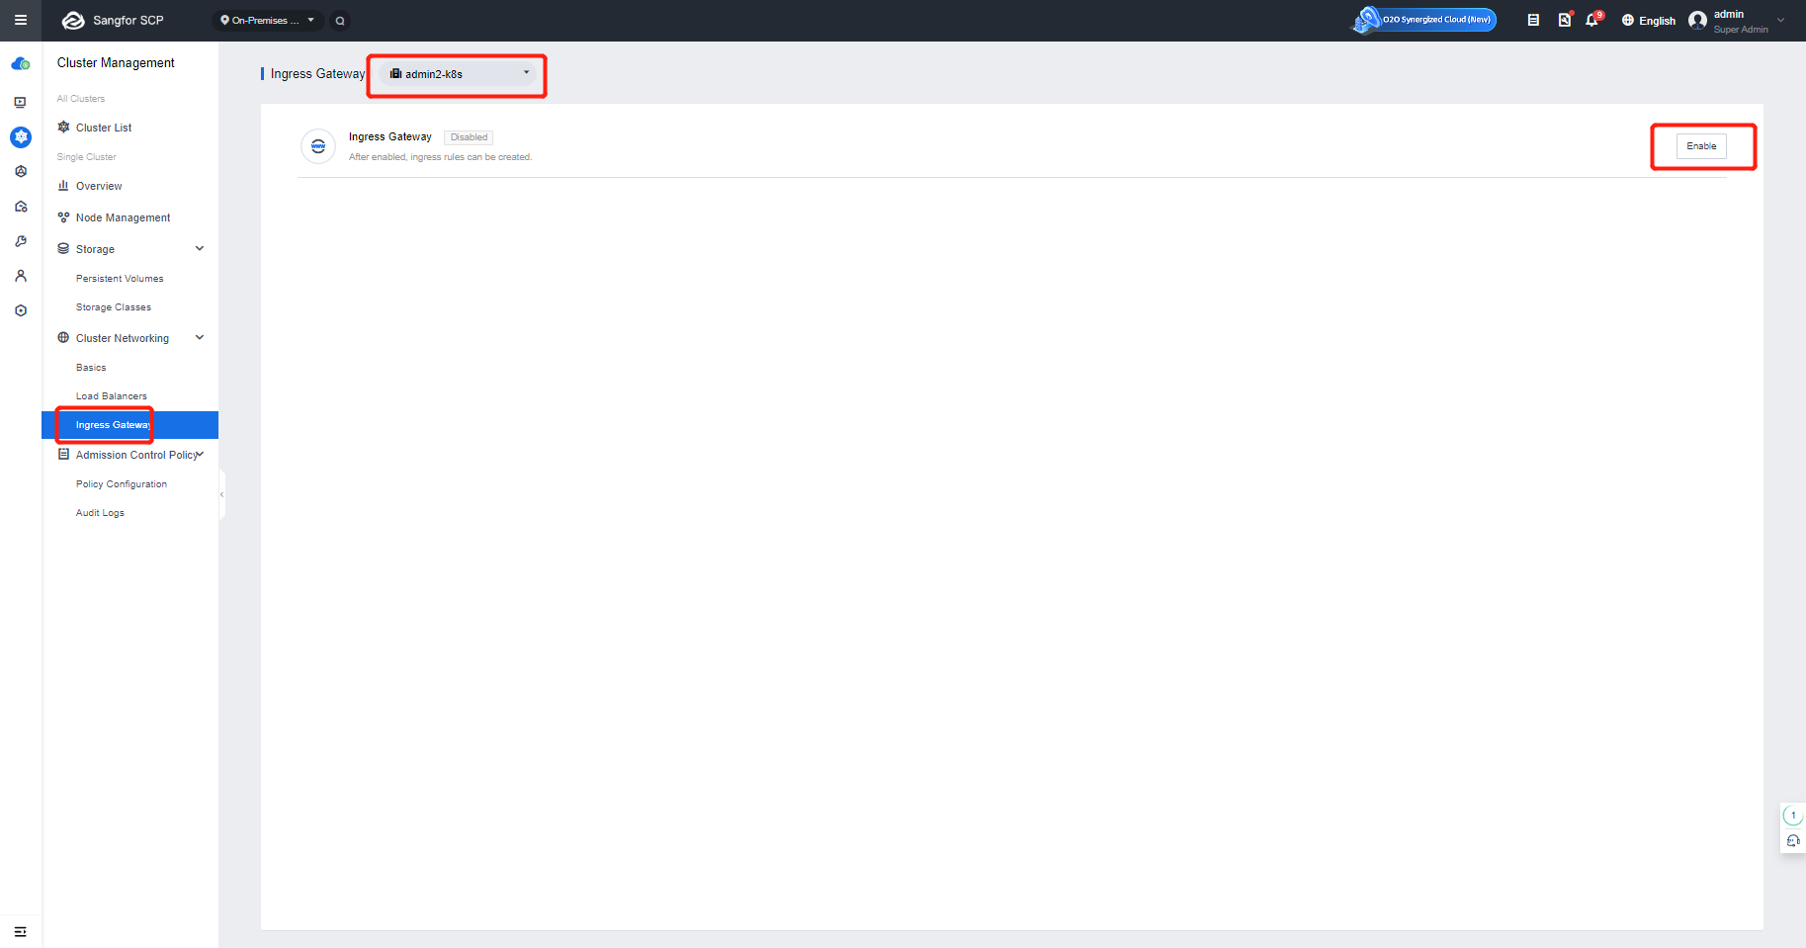The image size is (1806, 948).
Task: Click the Disabled status tag
Action: coord(469,137)
